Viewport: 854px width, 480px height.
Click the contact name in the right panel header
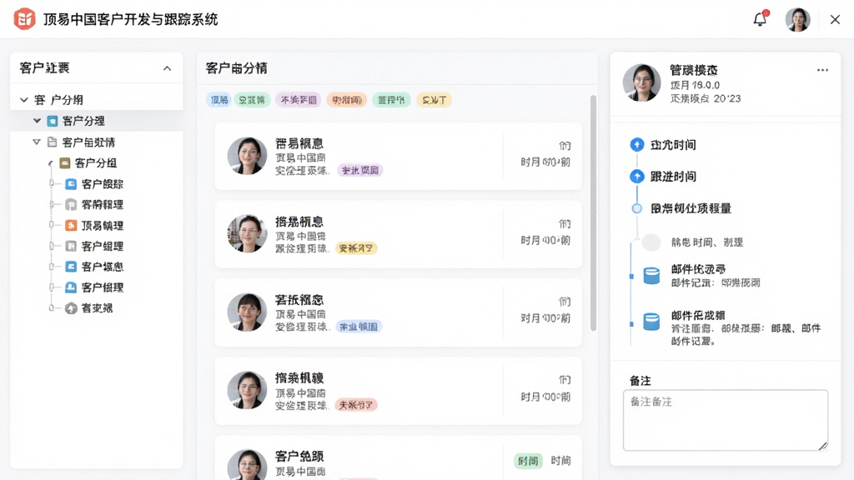(x=693, y=70)
